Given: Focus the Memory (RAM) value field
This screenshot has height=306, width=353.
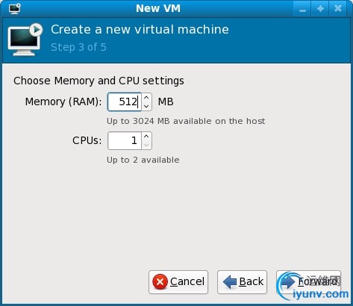Looking at the screenshot, I should tap(125, 102).
